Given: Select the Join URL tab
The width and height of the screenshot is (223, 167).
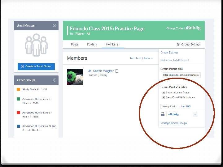Looking at the screenshot, I should (x=185, y=106).
